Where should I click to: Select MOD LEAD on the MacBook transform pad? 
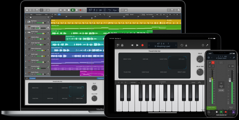tap(65, 98)
